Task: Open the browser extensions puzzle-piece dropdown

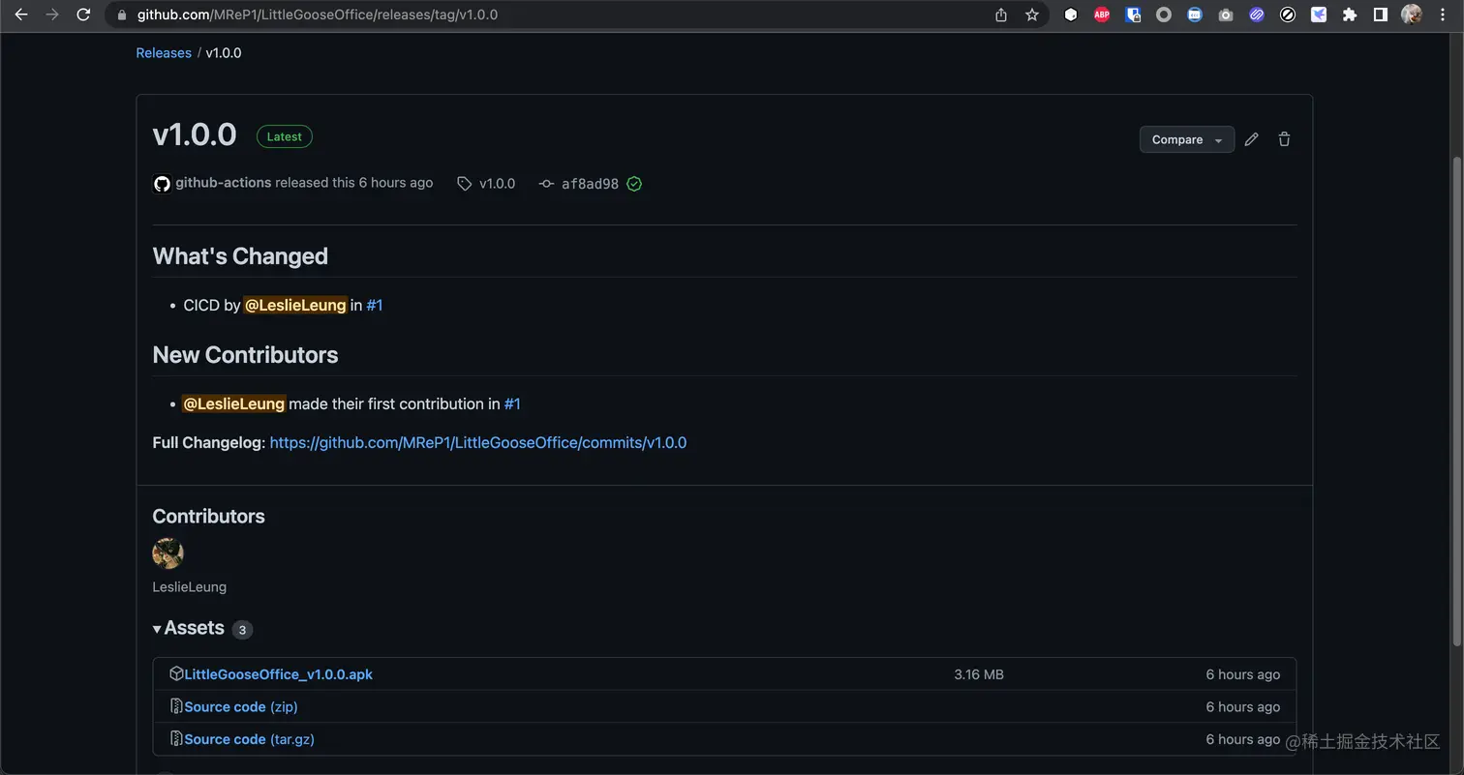Action: point(1349,15)
